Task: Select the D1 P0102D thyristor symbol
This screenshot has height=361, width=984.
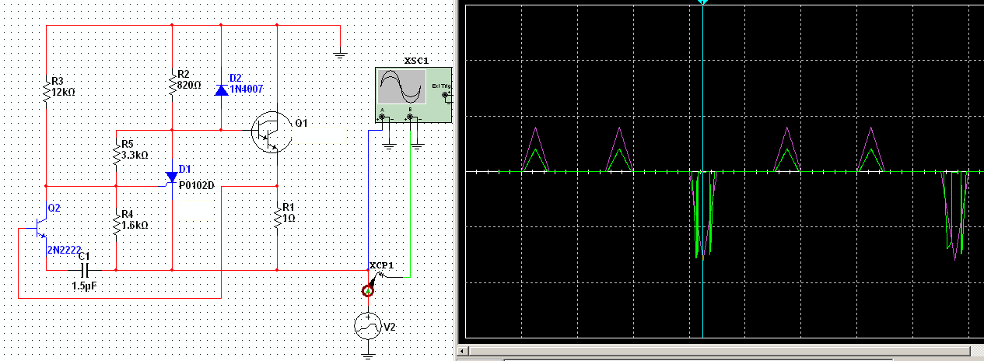Action: pyautogui.click(x=172, y=178)
